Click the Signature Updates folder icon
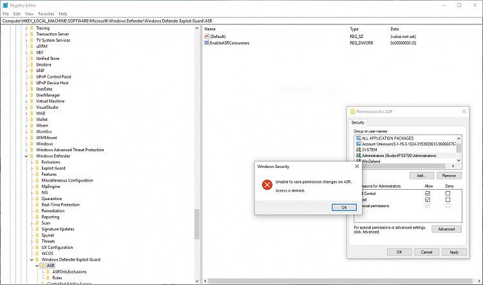 pos(37,229)
